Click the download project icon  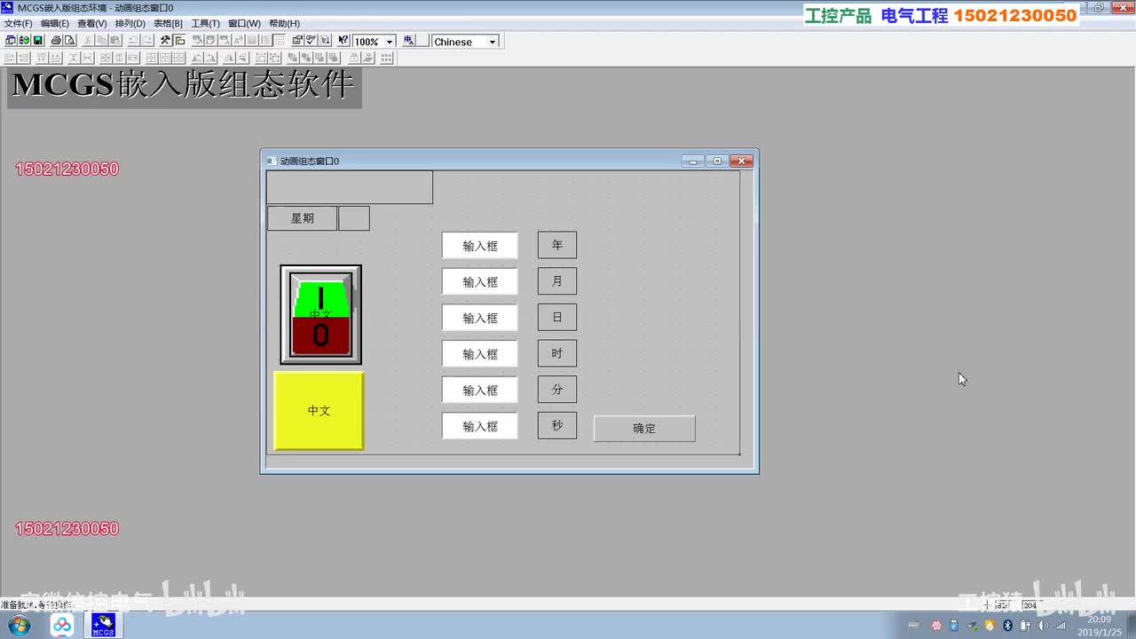[325, 41]
